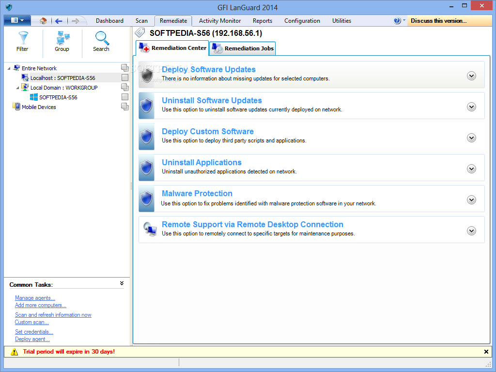This screenshot has height=372, width=496.
Task: Open the Custom scan link
Action: pyautogui.click(x=31, y=322)
